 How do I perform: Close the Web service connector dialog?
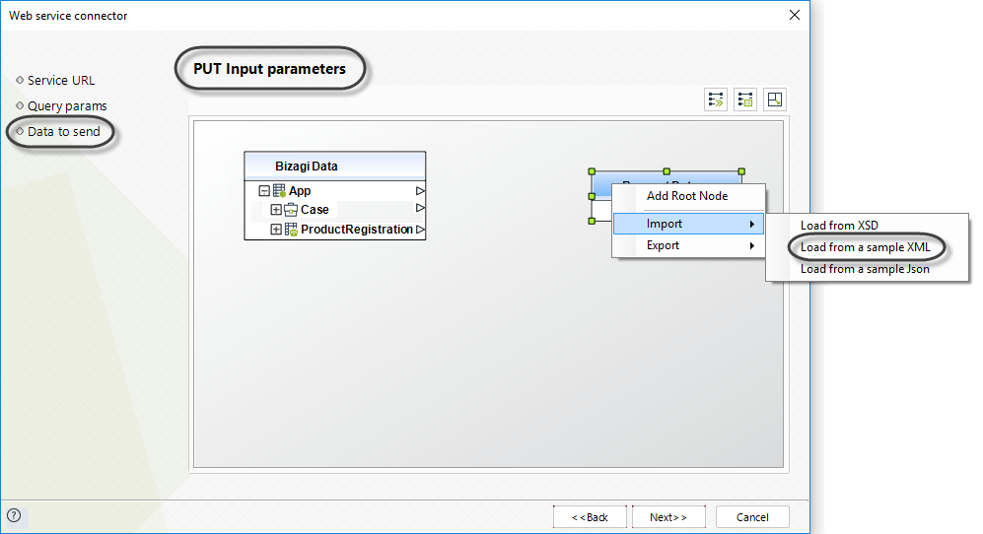click(x=795, y=15)
